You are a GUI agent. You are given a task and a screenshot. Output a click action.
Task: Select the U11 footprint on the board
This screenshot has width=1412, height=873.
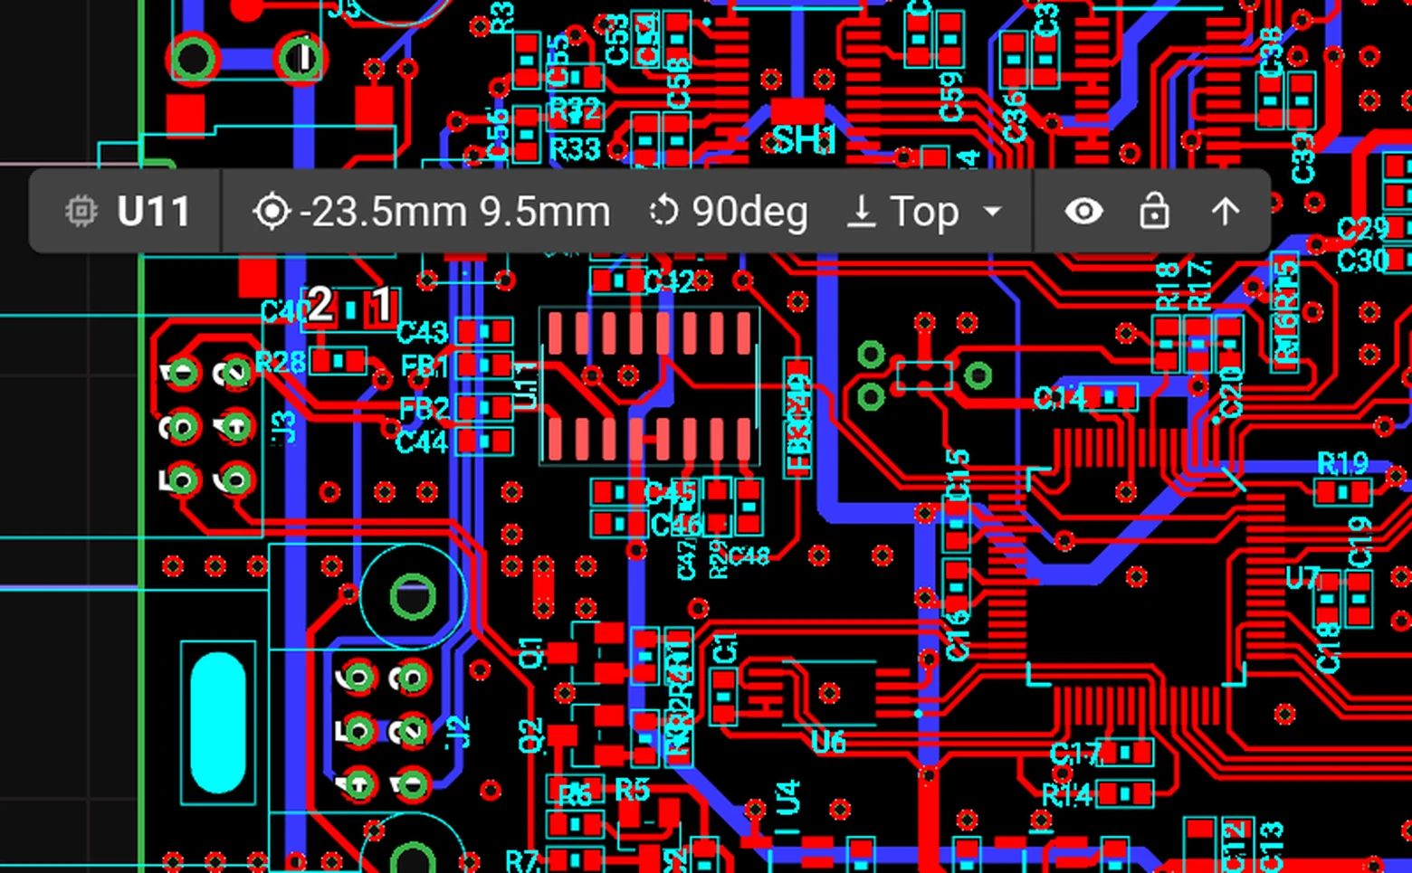click(x=649, y=386)
